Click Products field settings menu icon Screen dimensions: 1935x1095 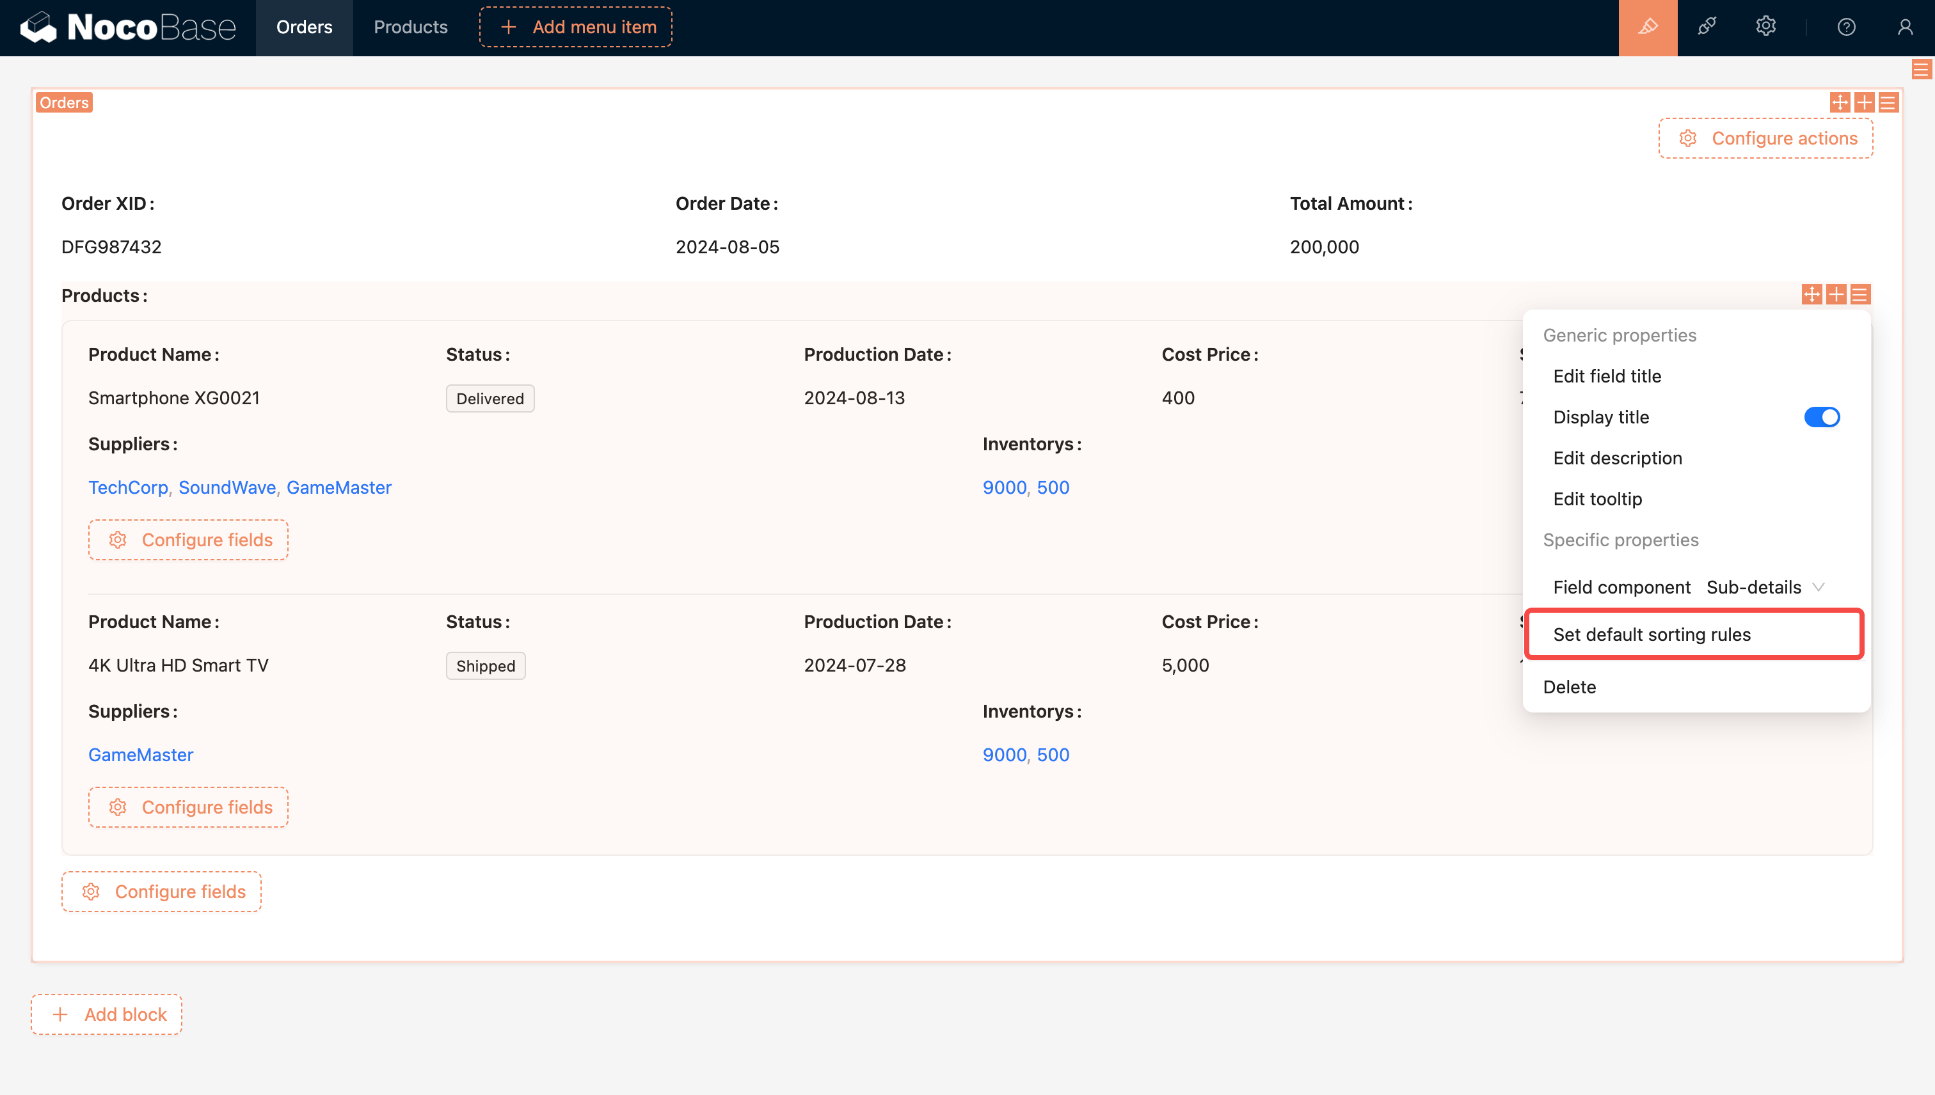[x=1859, y=294]
